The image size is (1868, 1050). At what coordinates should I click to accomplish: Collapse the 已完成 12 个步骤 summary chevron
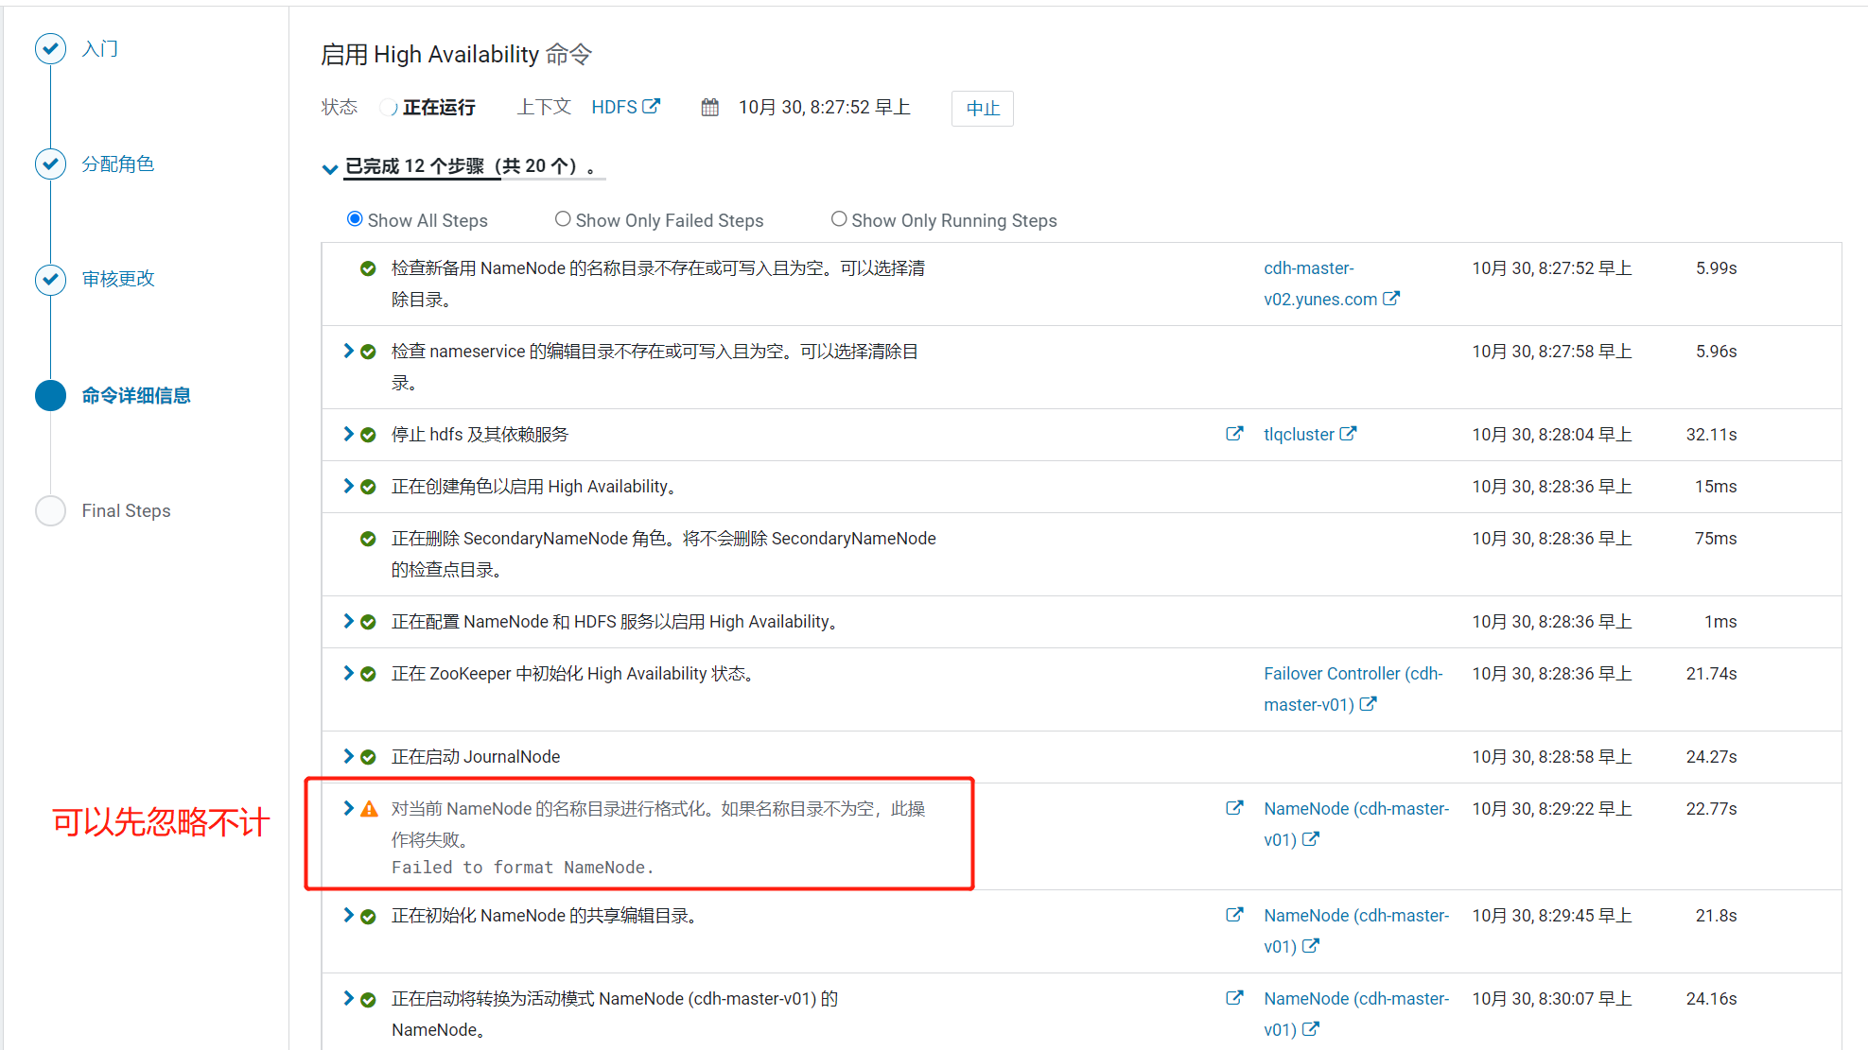[x=329, y=169]
